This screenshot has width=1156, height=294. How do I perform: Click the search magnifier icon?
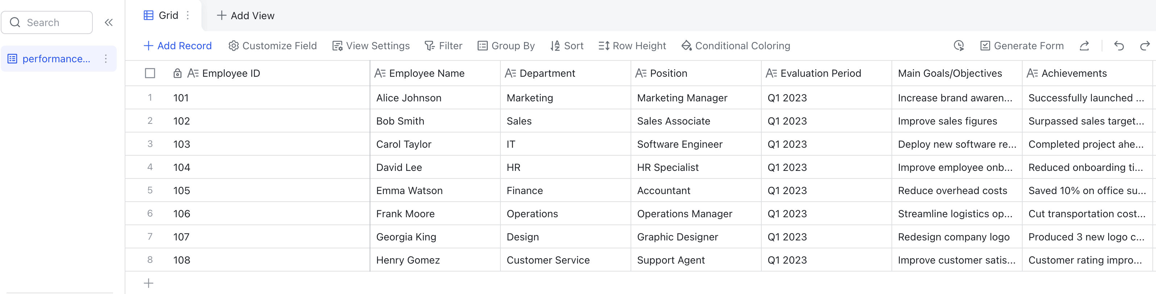[15, 22]
